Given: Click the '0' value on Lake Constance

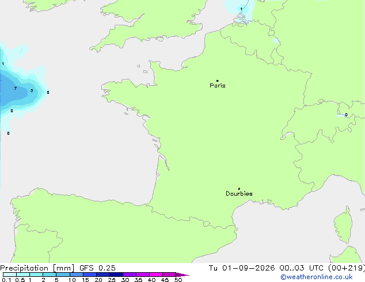Looking at the screenshot, I should [347, 115].
